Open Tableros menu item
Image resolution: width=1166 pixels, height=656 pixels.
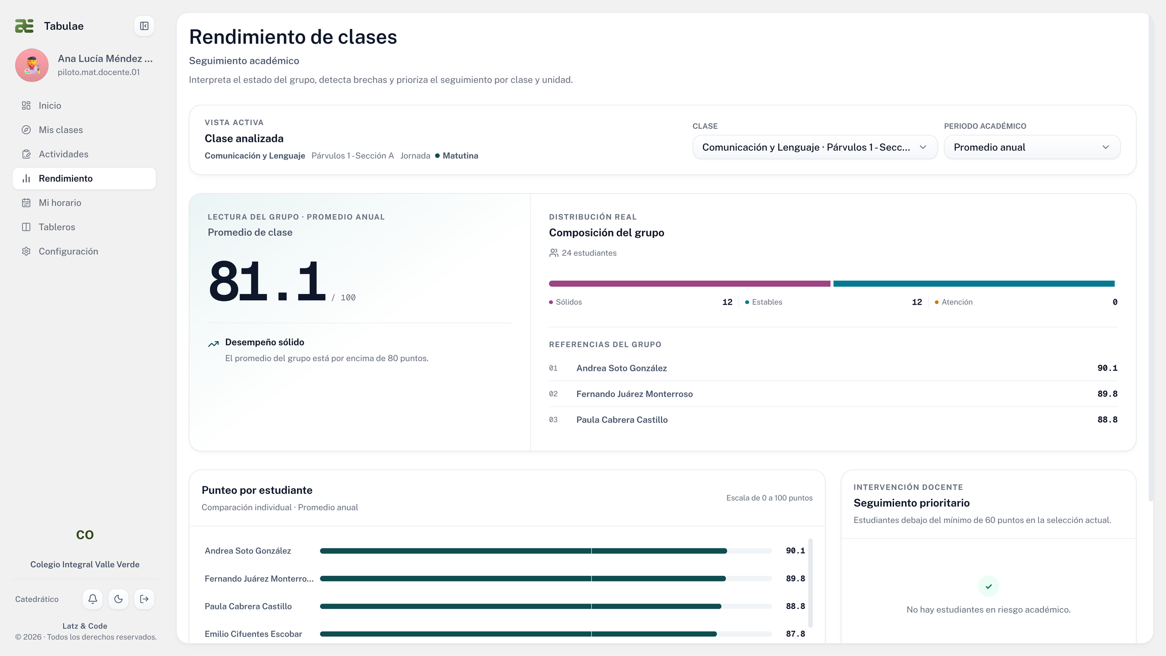point(84,227)
